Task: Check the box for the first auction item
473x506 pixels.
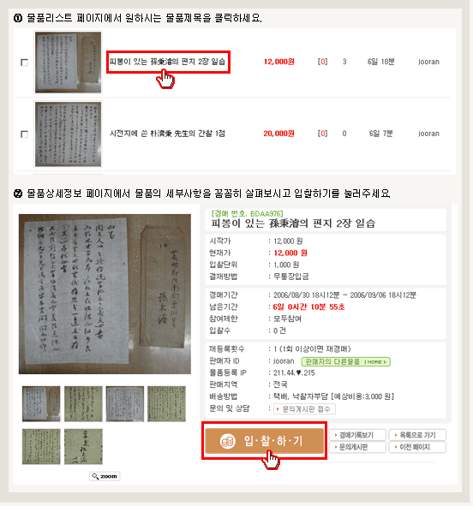Action: tap(24, 62)
